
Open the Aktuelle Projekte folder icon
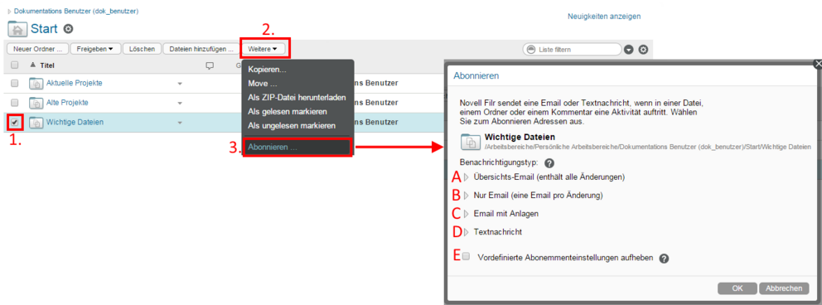point(36,83)
